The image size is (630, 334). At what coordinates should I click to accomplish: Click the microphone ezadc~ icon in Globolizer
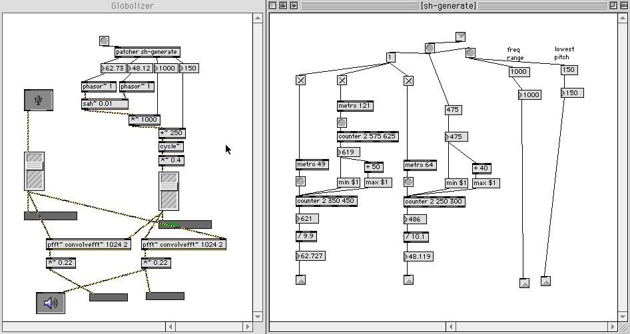pos(38,100)
